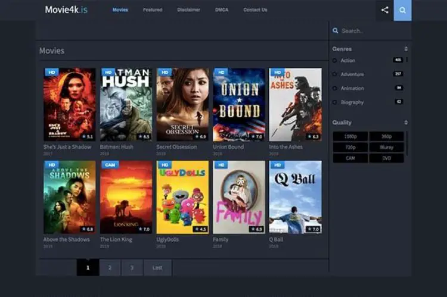Screen dimensions: 447x297
Task: Collapse the Quality section arrows
Action: pyautogui.click(x=406, y=123)
